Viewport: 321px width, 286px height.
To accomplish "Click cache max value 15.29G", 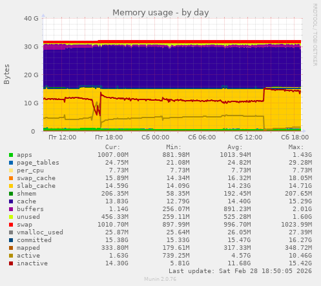I will pos(300,201).
